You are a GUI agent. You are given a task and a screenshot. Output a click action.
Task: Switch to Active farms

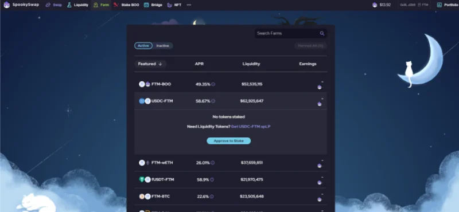143,46
